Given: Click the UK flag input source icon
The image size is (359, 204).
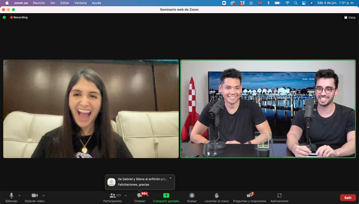Looking at the screenshot, I should [x=260, y=3].
